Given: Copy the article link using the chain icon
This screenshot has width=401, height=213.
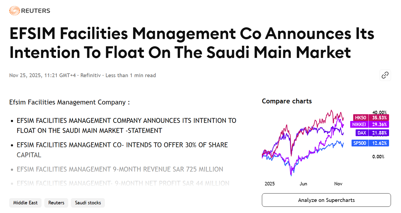Looking at the screenshot, I should click(385, 75).
